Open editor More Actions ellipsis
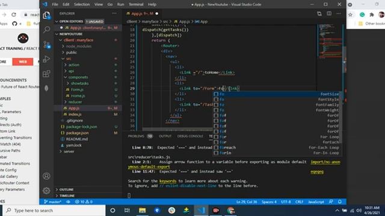 coord(339,13)
